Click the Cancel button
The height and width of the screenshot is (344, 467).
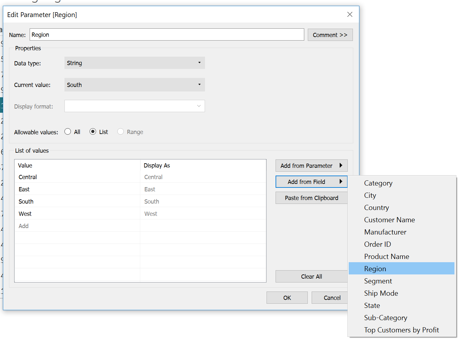point(332,298)
